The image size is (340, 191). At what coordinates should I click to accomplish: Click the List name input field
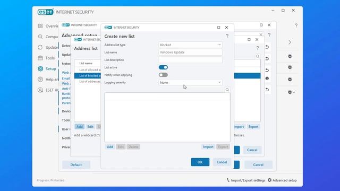click(x=190, y=52)
